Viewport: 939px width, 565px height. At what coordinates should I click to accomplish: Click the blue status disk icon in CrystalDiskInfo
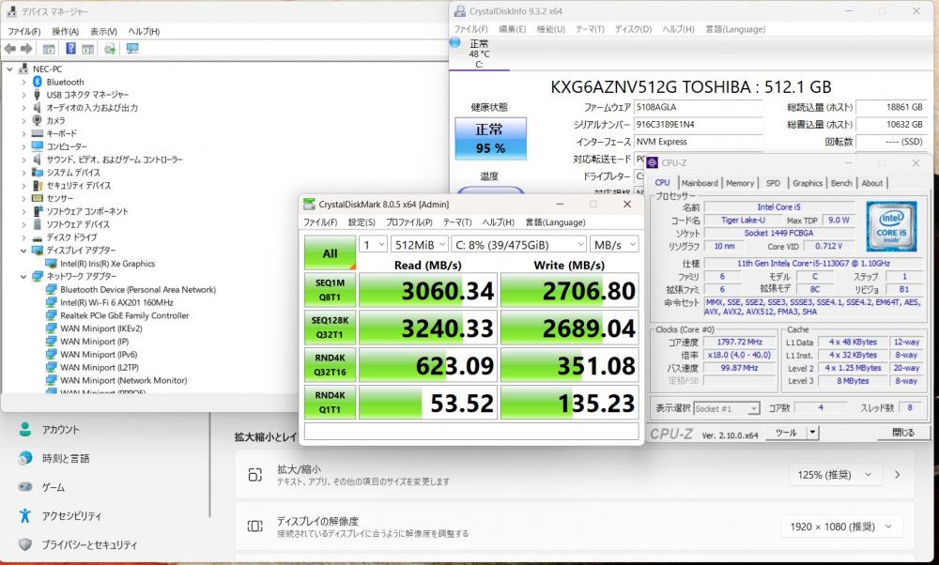click(455, 42)
